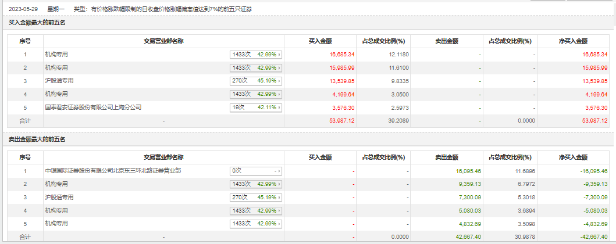The width and height of the screenshot is (616, 244).
Task: Click the 净买入金额 header in the sell table
Action: coord(573,157)
